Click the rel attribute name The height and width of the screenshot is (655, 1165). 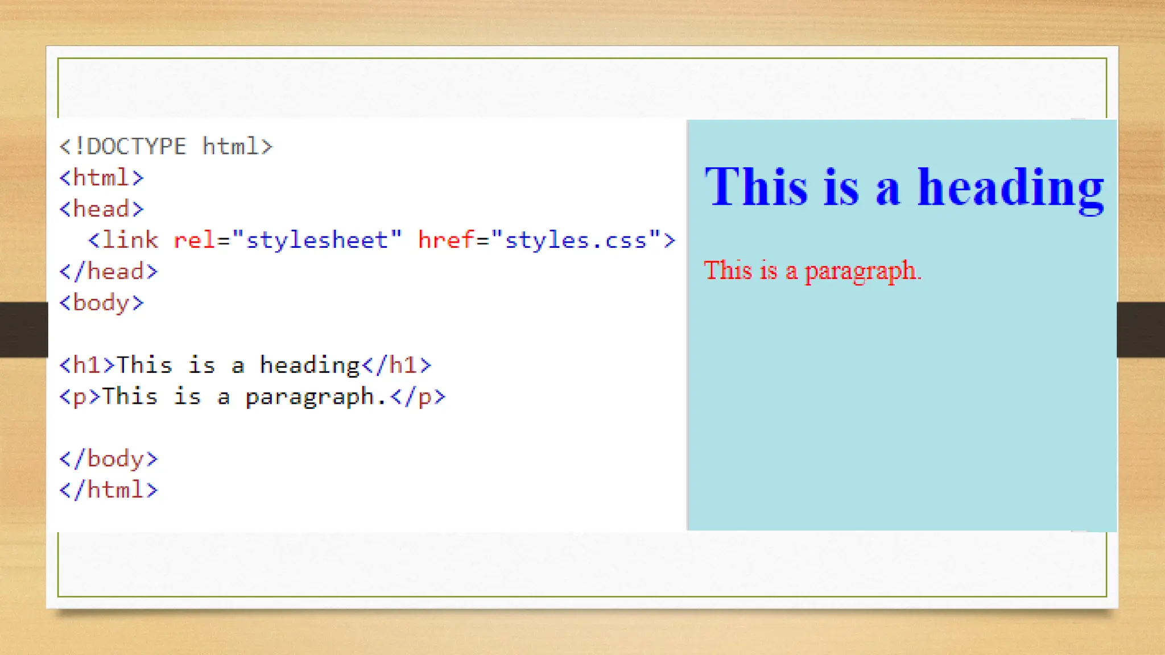click(194, 241)
